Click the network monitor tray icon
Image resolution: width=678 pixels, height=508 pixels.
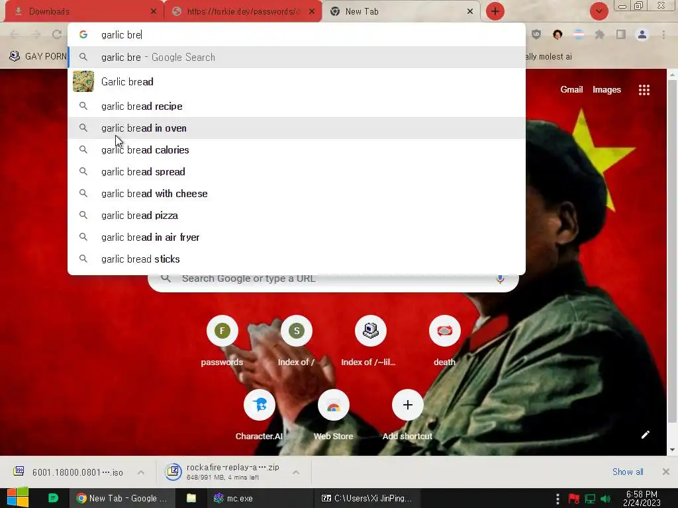click(x=590, y=499)
